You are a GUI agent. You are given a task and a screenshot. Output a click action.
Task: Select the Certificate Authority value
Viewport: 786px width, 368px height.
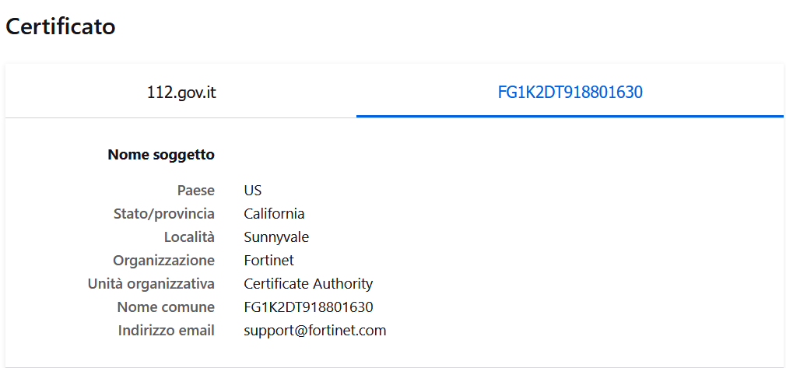tap(308, 284)
